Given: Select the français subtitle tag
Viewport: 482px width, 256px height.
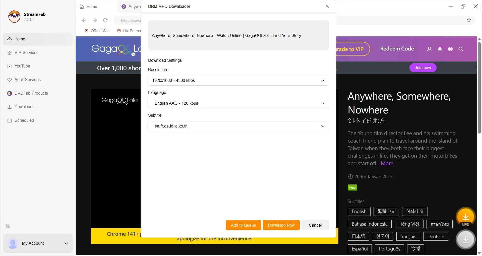Looking at the screenshot, I should (x=408, y=237).
